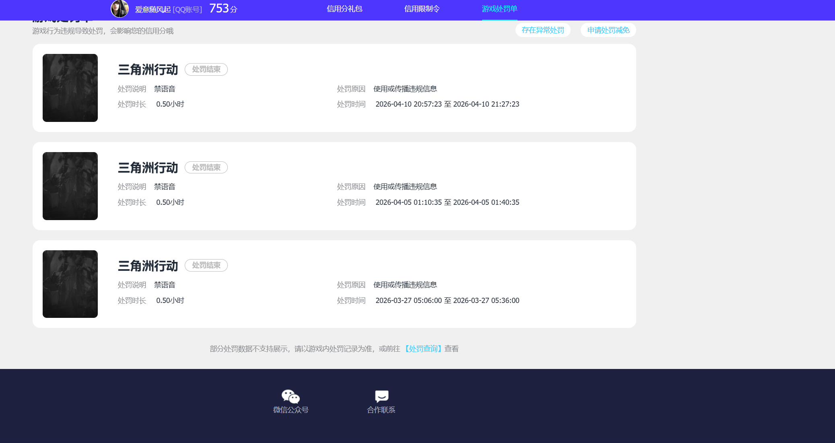Click the 合作联系 label

pos(381,410)
